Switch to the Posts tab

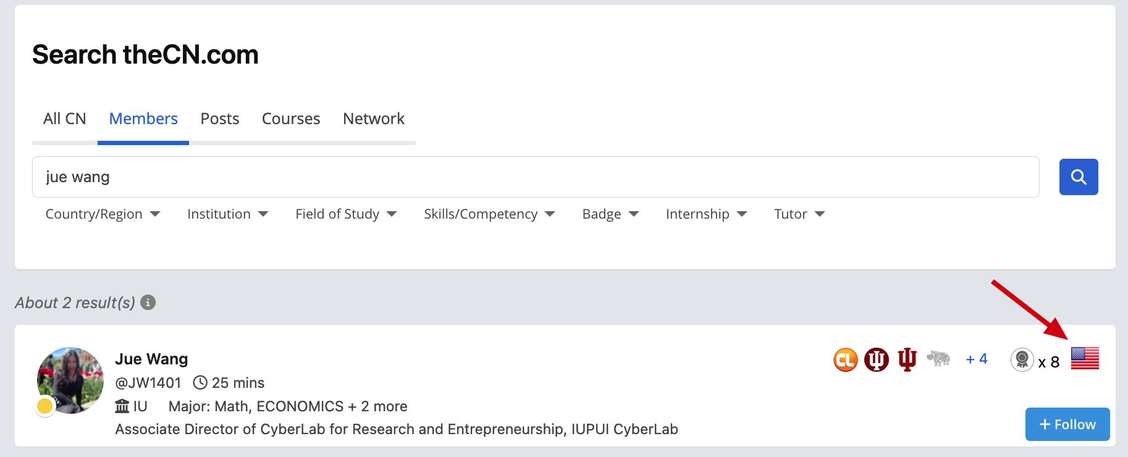[x=220, y=119]
